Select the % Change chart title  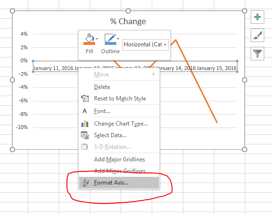(128, 21)
